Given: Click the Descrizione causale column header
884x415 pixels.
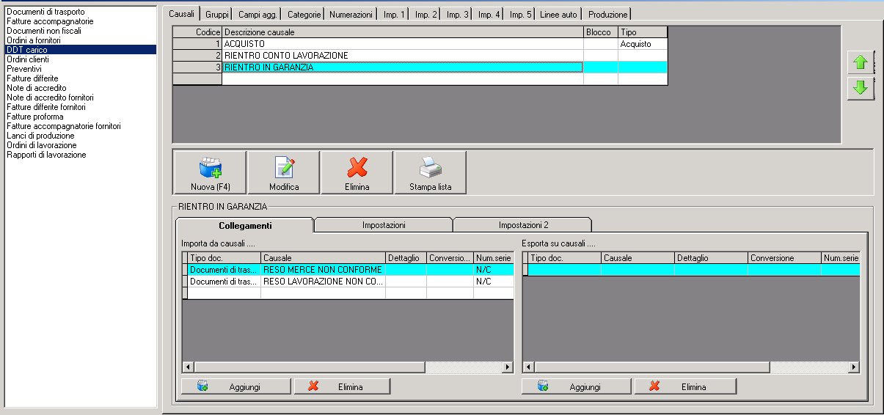Looking at the screenshot, I should pos(403,32).
